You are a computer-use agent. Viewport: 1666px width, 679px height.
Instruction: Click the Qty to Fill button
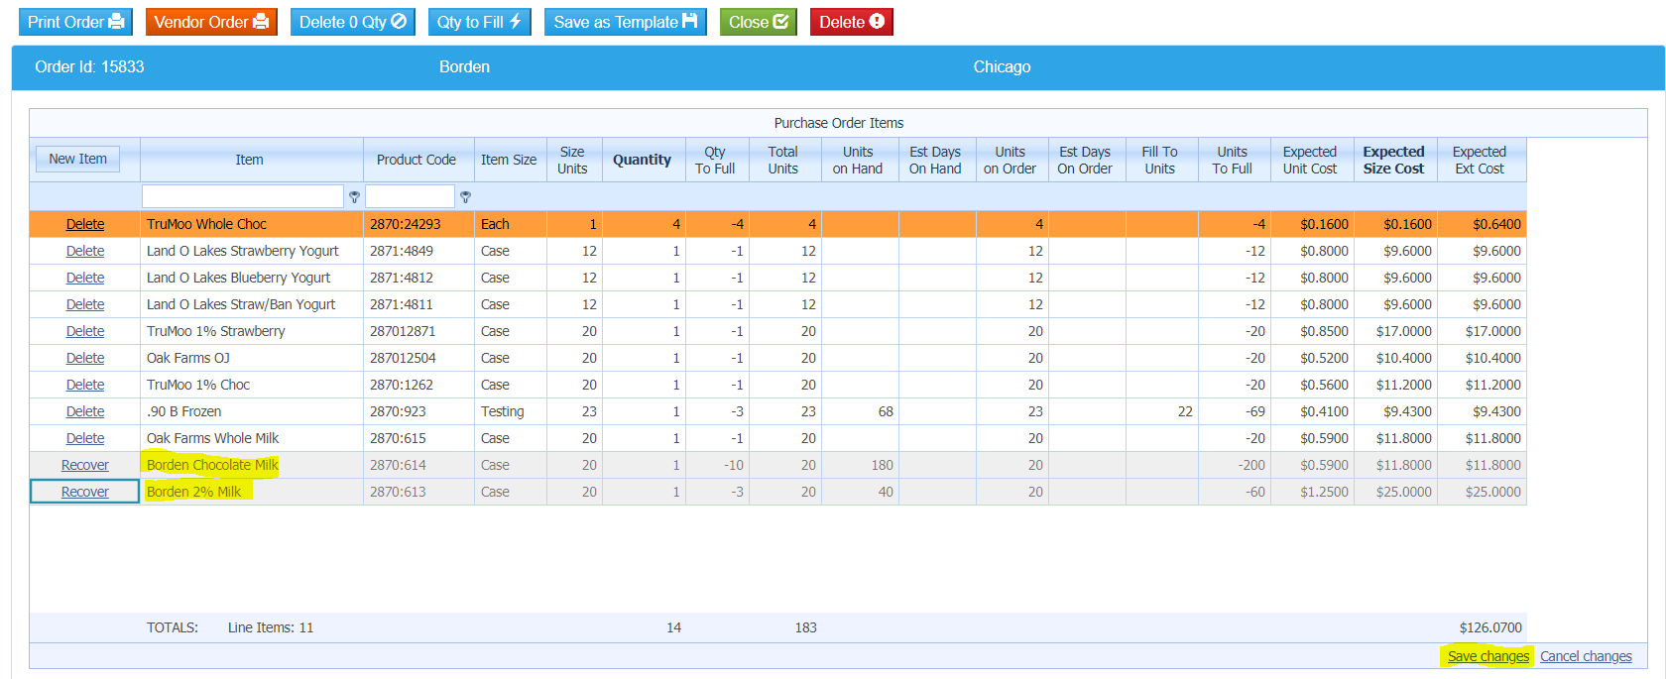[x=480, y=22]
